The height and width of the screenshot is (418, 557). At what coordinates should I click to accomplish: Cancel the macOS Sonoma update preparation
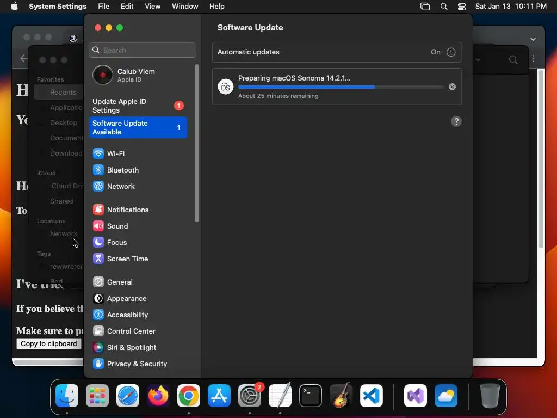452,87
